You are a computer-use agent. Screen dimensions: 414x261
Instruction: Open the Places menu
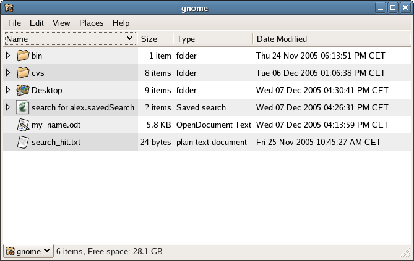92,23
